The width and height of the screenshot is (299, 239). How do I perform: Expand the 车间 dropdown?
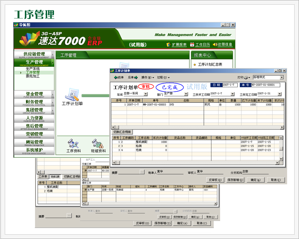coord(146,94)
